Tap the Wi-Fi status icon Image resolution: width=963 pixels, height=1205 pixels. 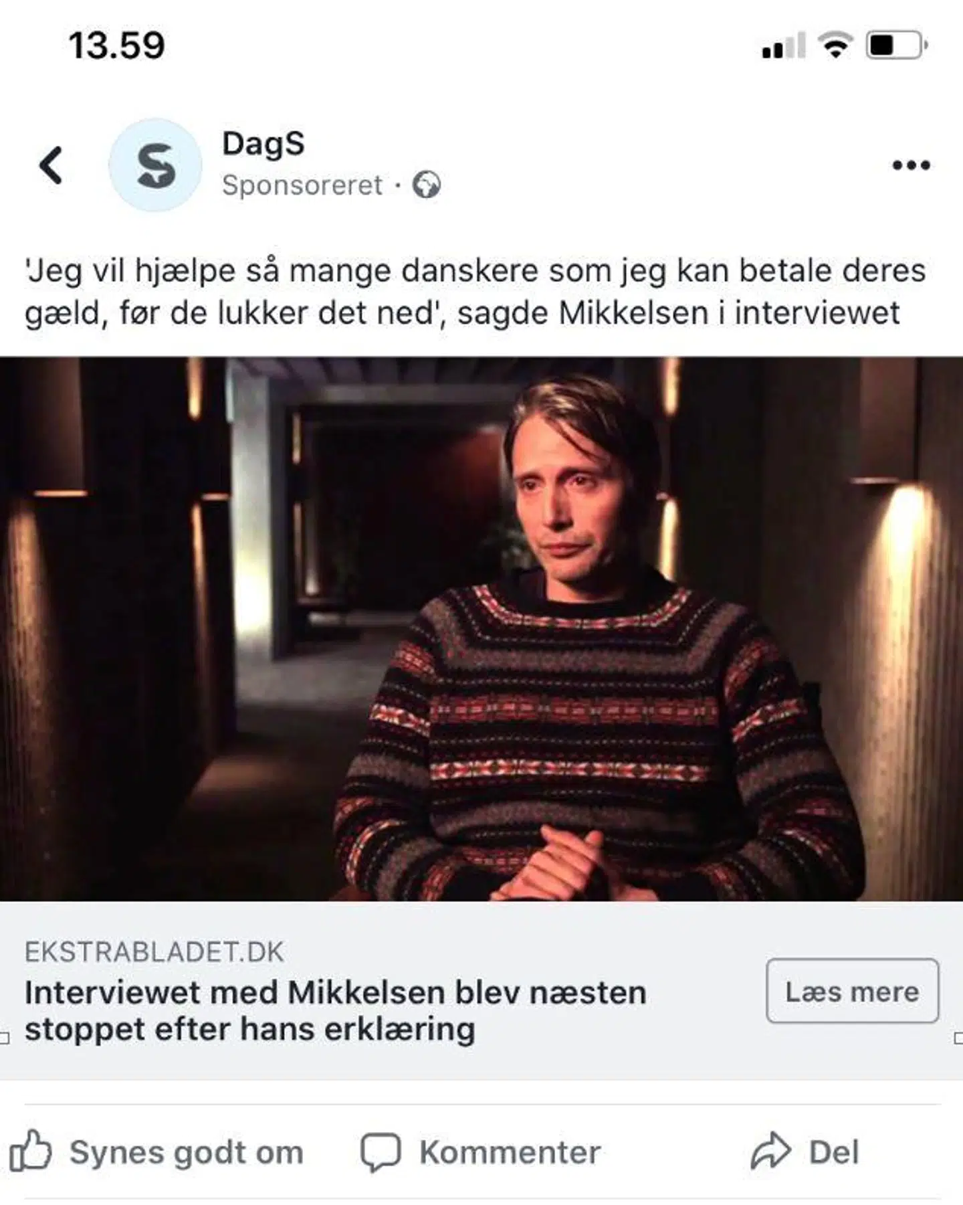(x=835, y=45)
